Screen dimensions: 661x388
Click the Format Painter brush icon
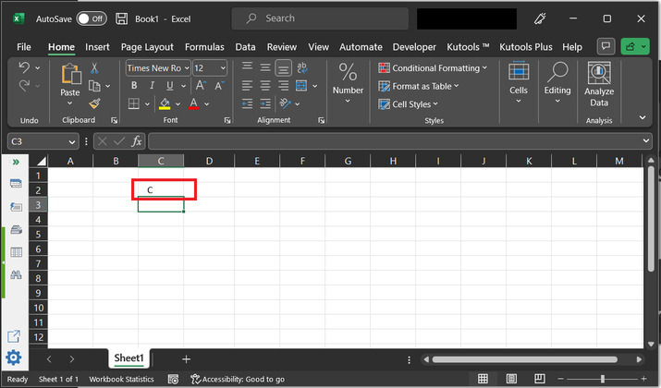[x=94, y=103]
